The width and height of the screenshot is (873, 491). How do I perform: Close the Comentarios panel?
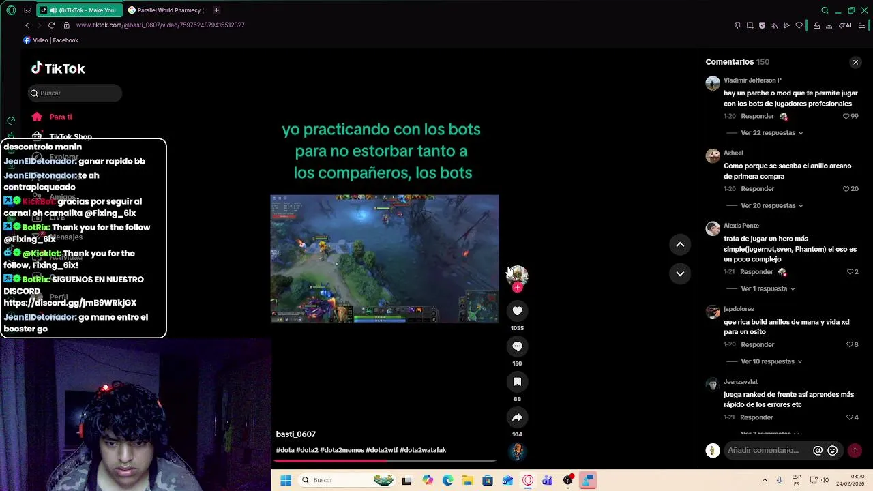pyautogui.click(x=855, y=62)
